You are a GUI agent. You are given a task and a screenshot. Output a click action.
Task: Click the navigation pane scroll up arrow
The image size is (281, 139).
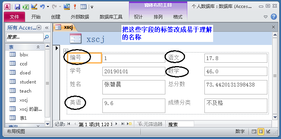47,46
